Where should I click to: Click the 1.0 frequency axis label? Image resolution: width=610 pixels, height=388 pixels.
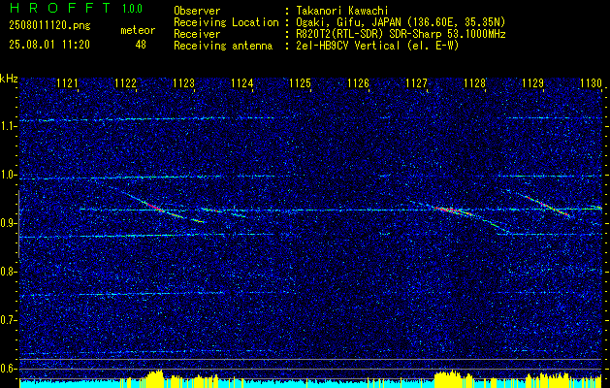(8, 175)
